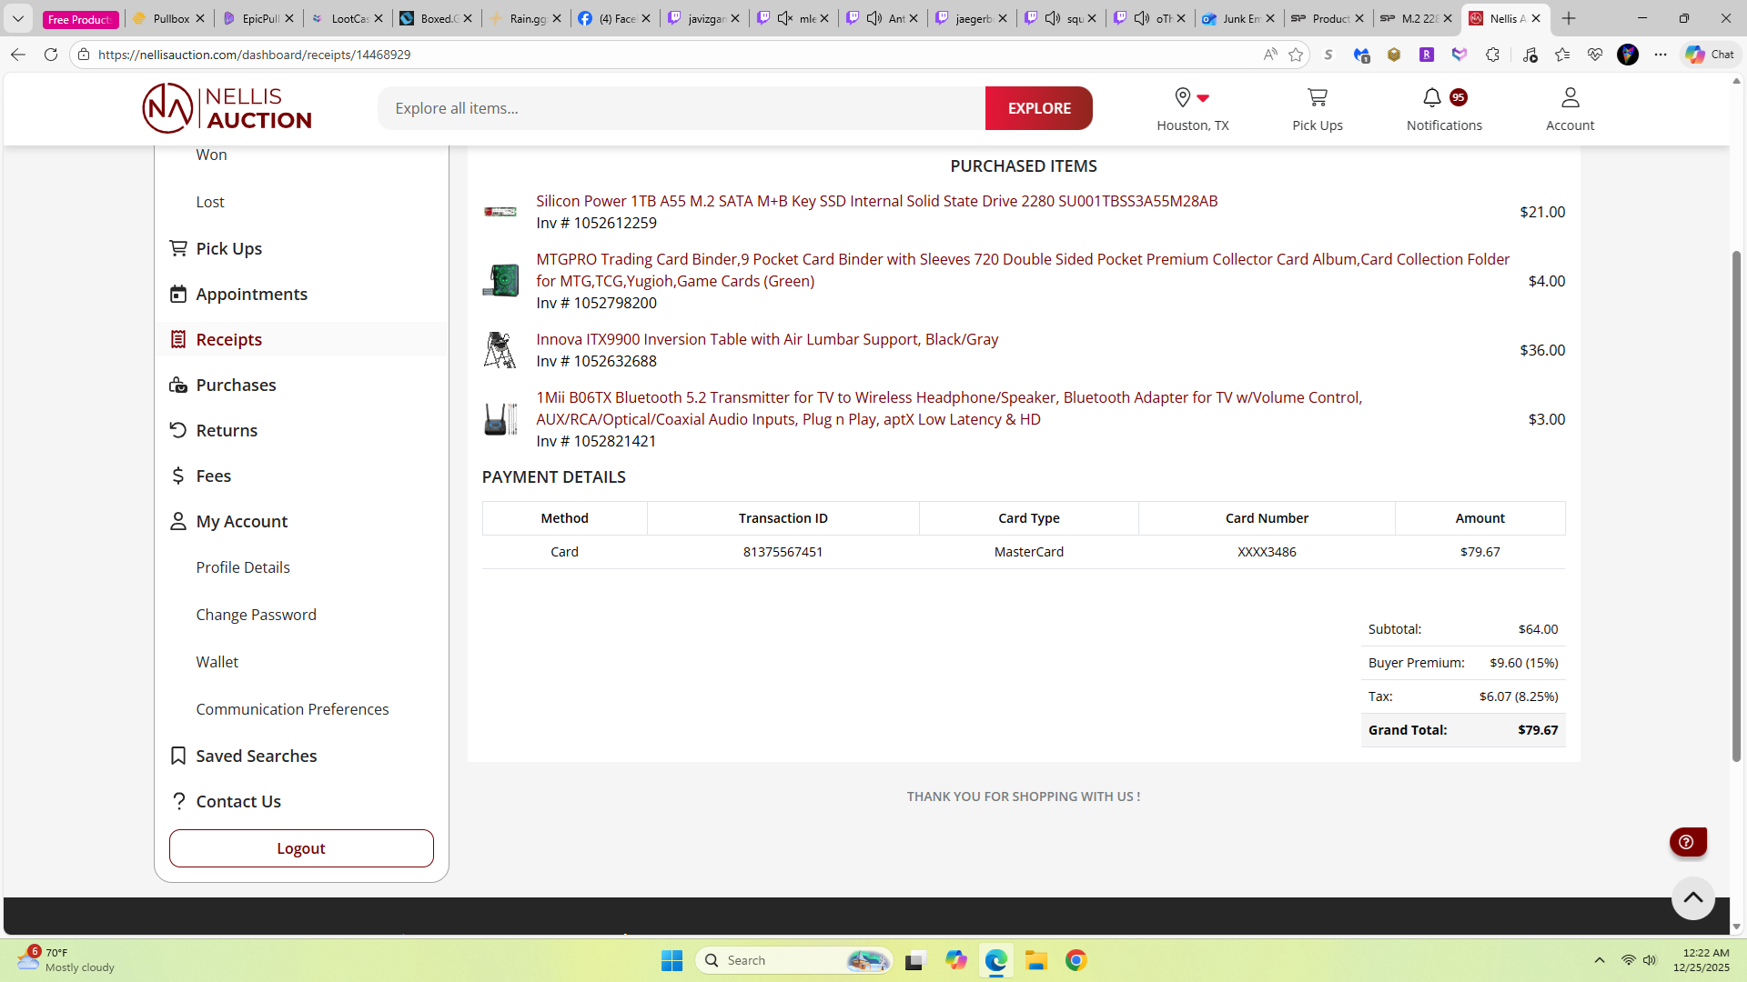Image resolution: width=1747 pixels, height=982 pixels.
Task: Click the Pick Ups cart icon in header
Action: pos(1317,97)
